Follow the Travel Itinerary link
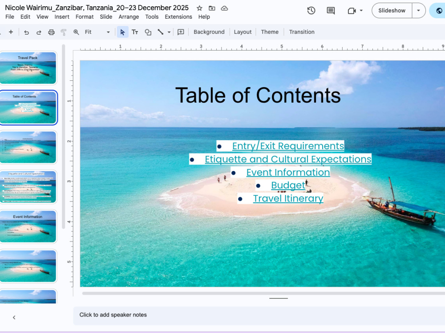 point(288,198)
